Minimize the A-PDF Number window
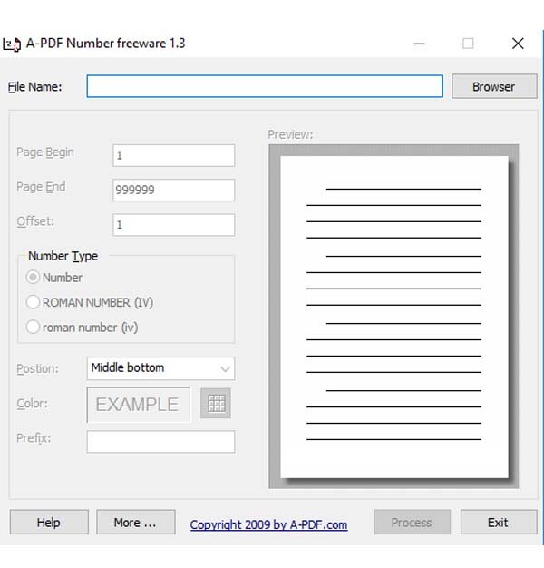Screen dimensions: 544x568 tap(419, 44)
